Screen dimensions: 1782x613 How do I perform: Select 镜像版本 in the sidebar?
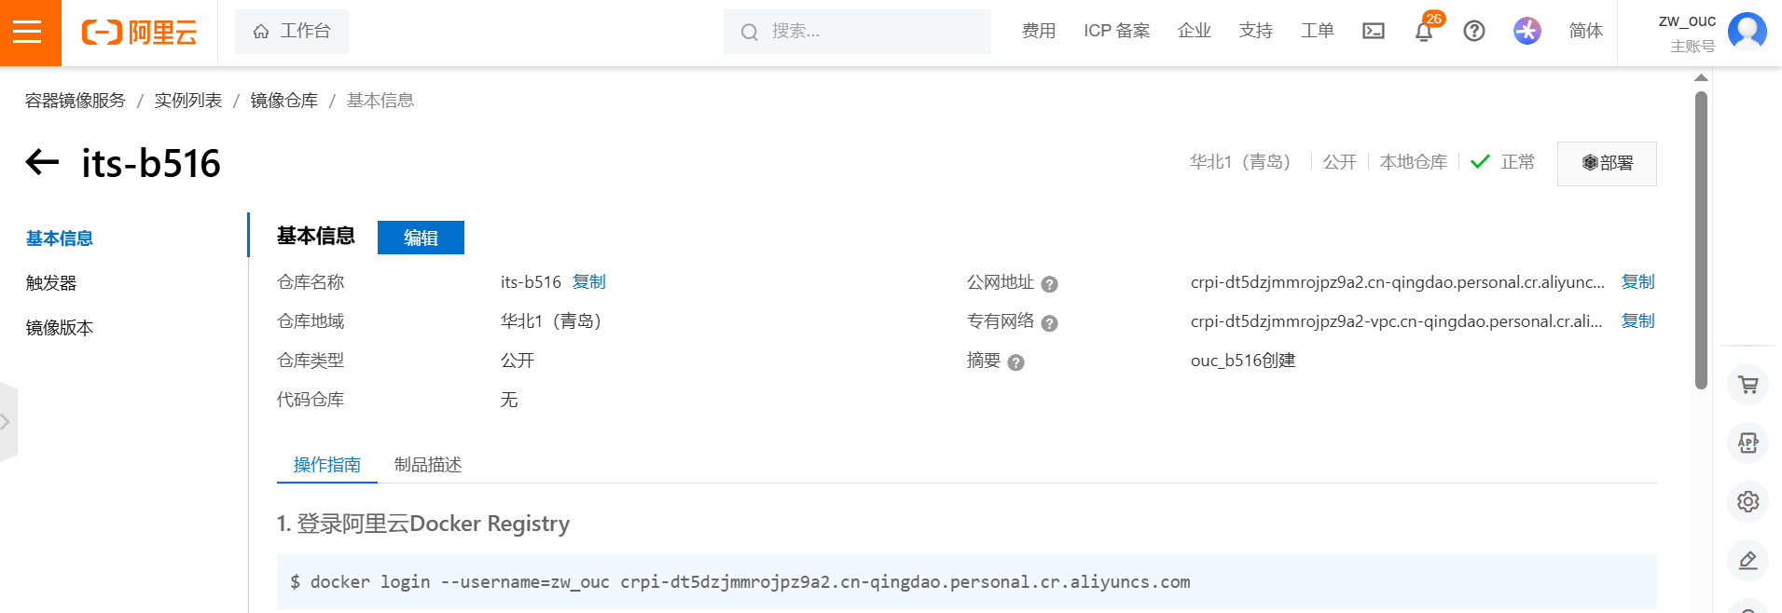pos(60,328)
